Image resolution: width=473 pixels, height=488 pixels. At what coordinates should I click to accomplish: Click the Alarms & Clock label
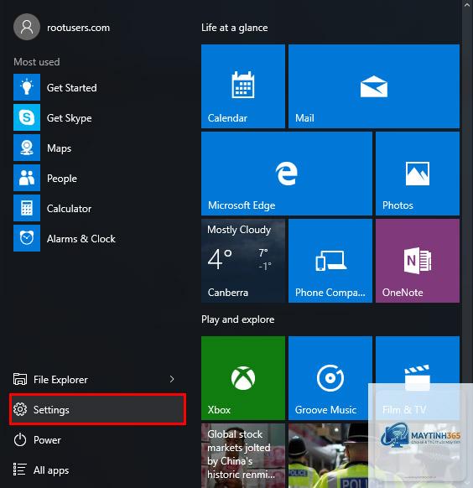coord(81,239)
